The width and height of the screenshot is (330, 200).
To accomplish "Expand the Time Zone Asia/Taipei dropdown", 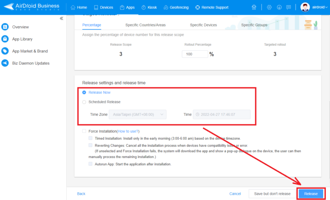I will (x=137, y=114).
